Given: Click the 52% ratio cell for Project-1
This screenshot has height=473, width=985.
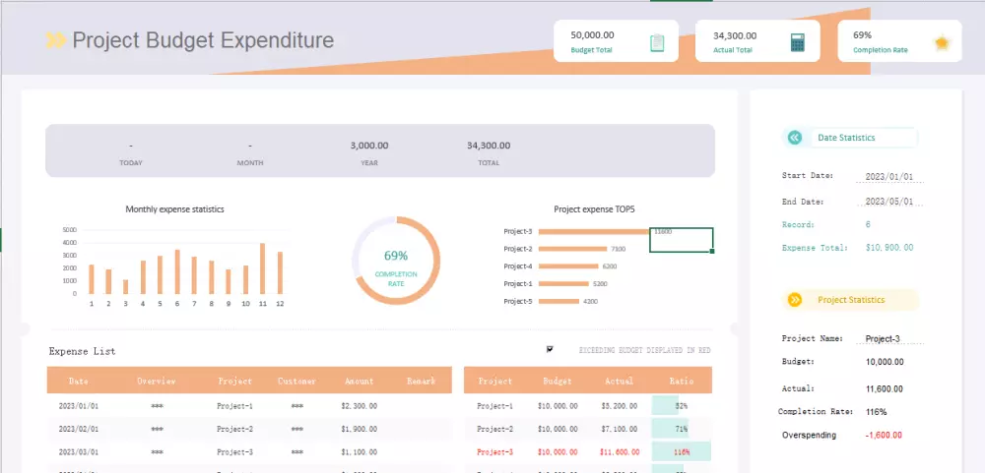Looking at the screenshot, I should pos(682,406).
